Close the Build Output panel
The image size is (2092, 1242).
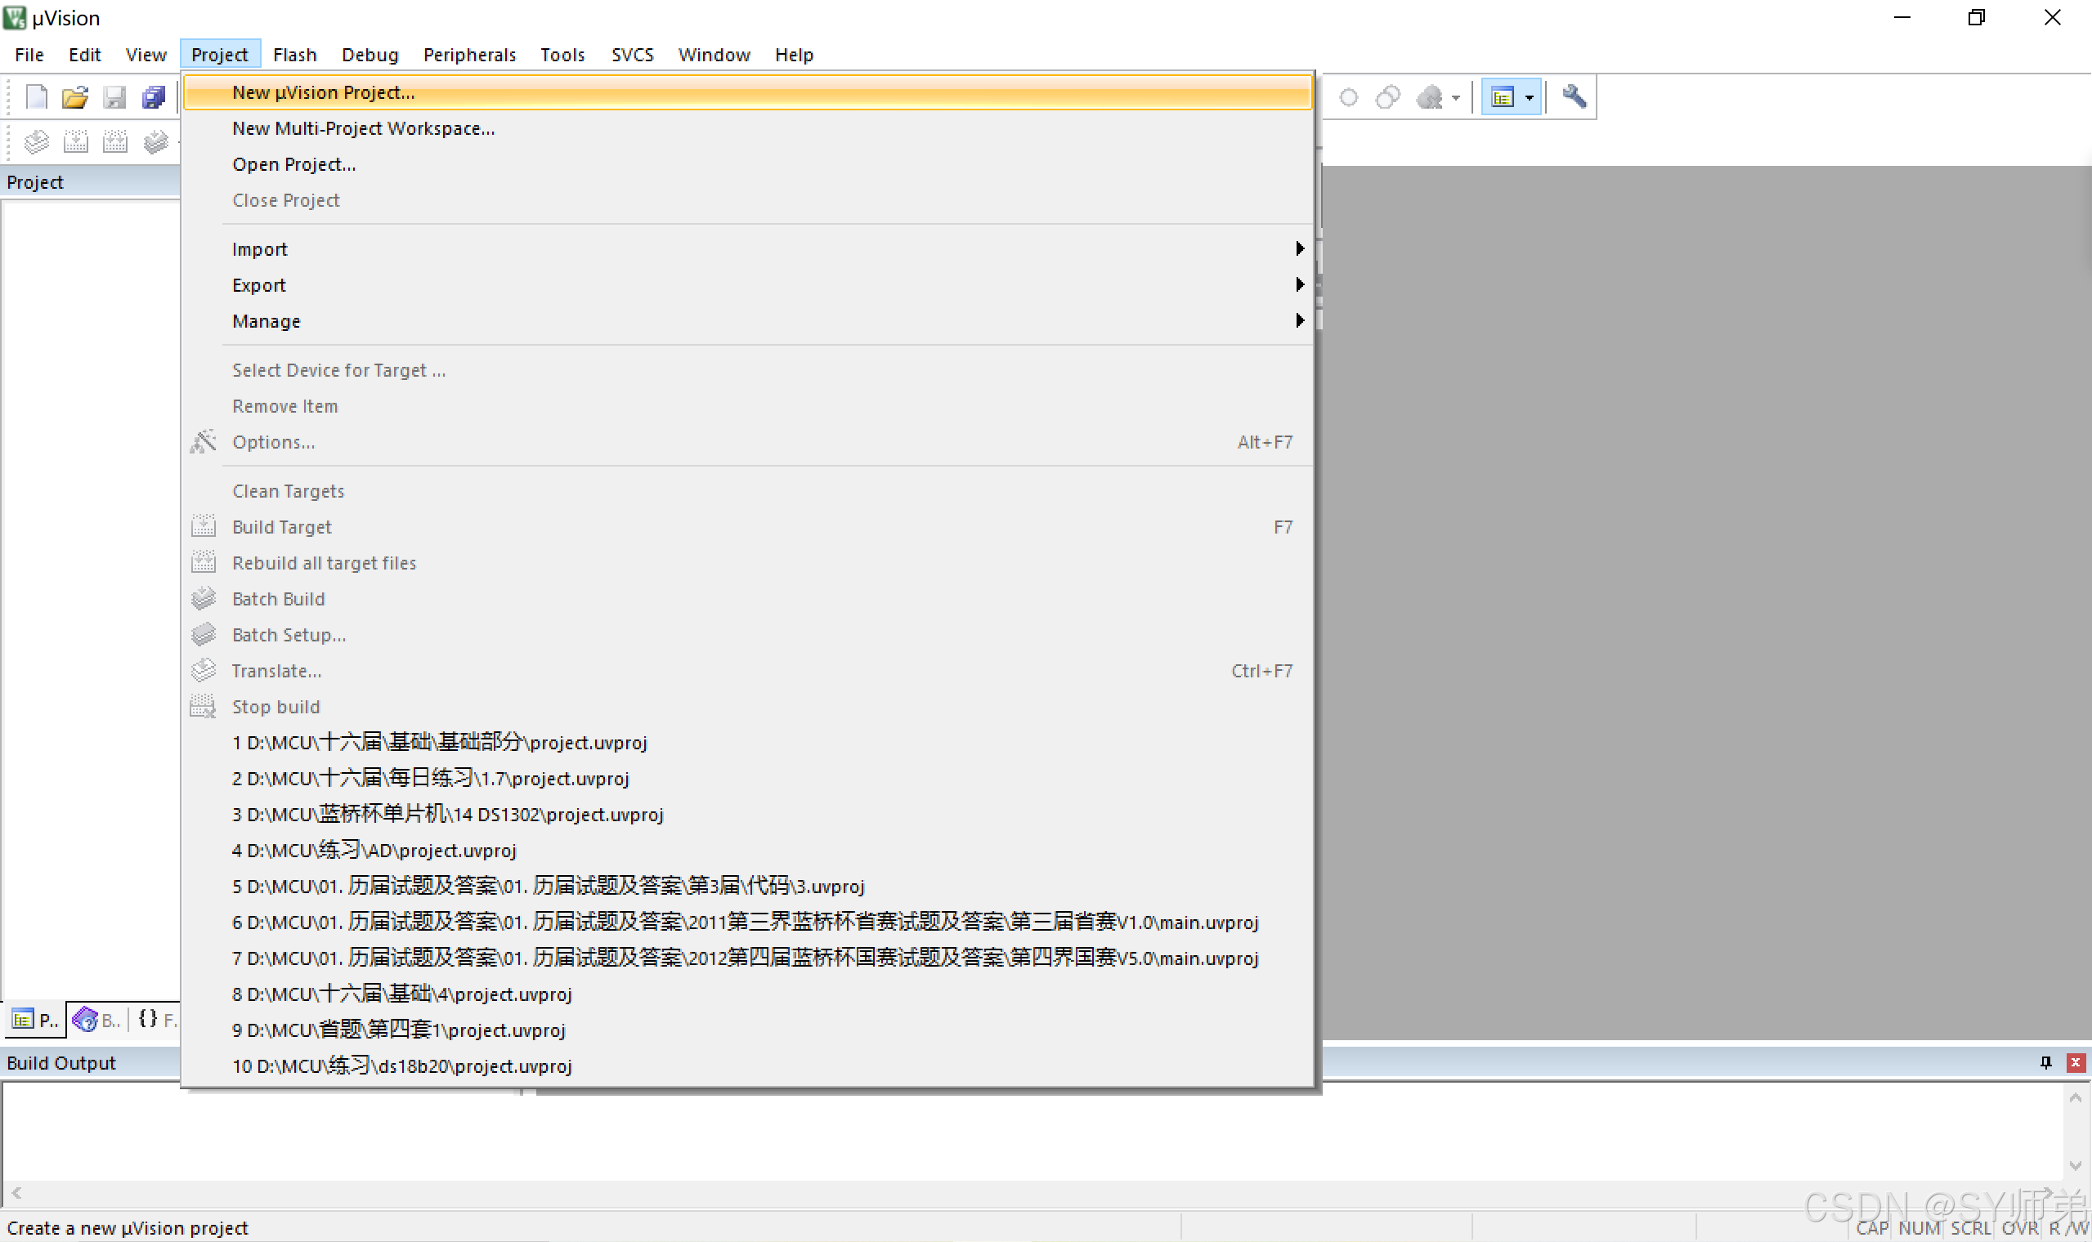[2076, 1062]
